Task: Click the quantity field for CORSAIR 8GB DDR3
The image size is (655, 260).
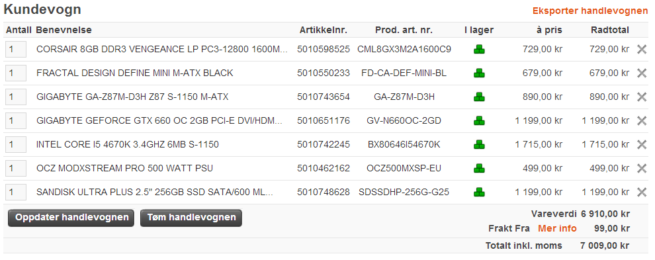Action: tap(16, 50)
